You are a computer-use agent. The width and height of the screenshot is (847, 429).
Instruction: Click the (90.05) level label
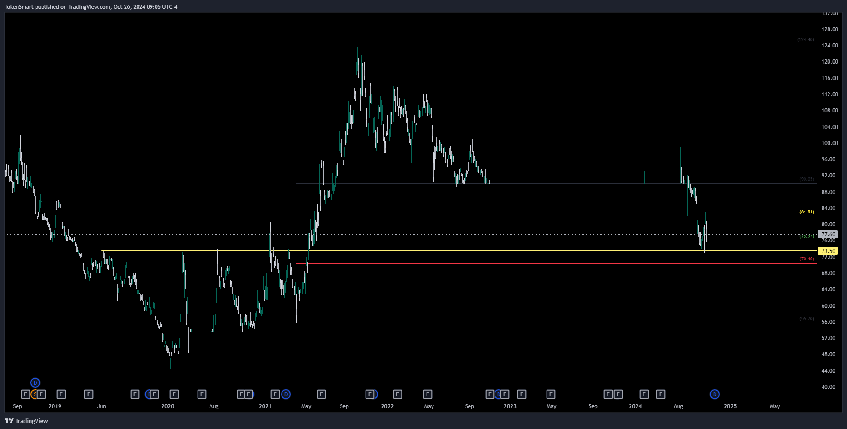pos(807,179)
